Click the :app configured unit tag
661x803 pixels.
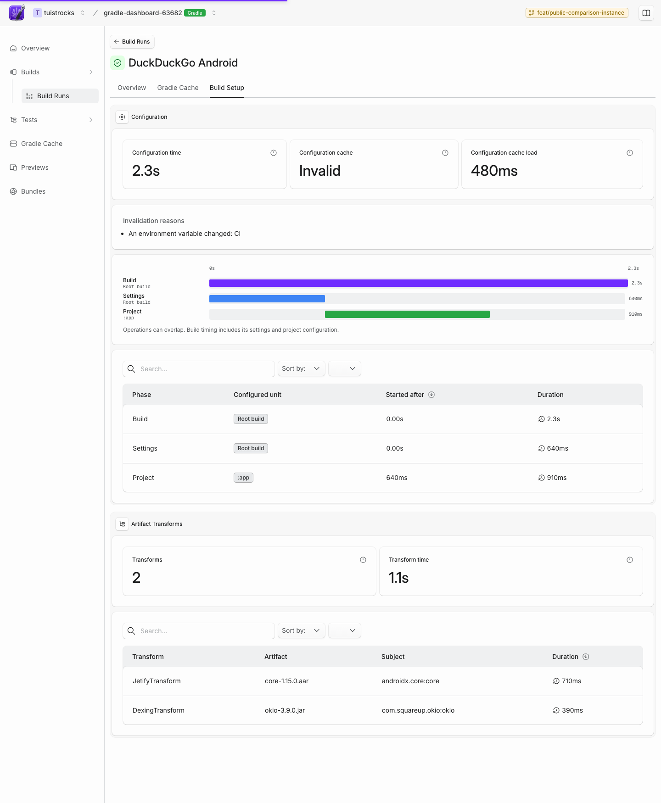(243, 478)
